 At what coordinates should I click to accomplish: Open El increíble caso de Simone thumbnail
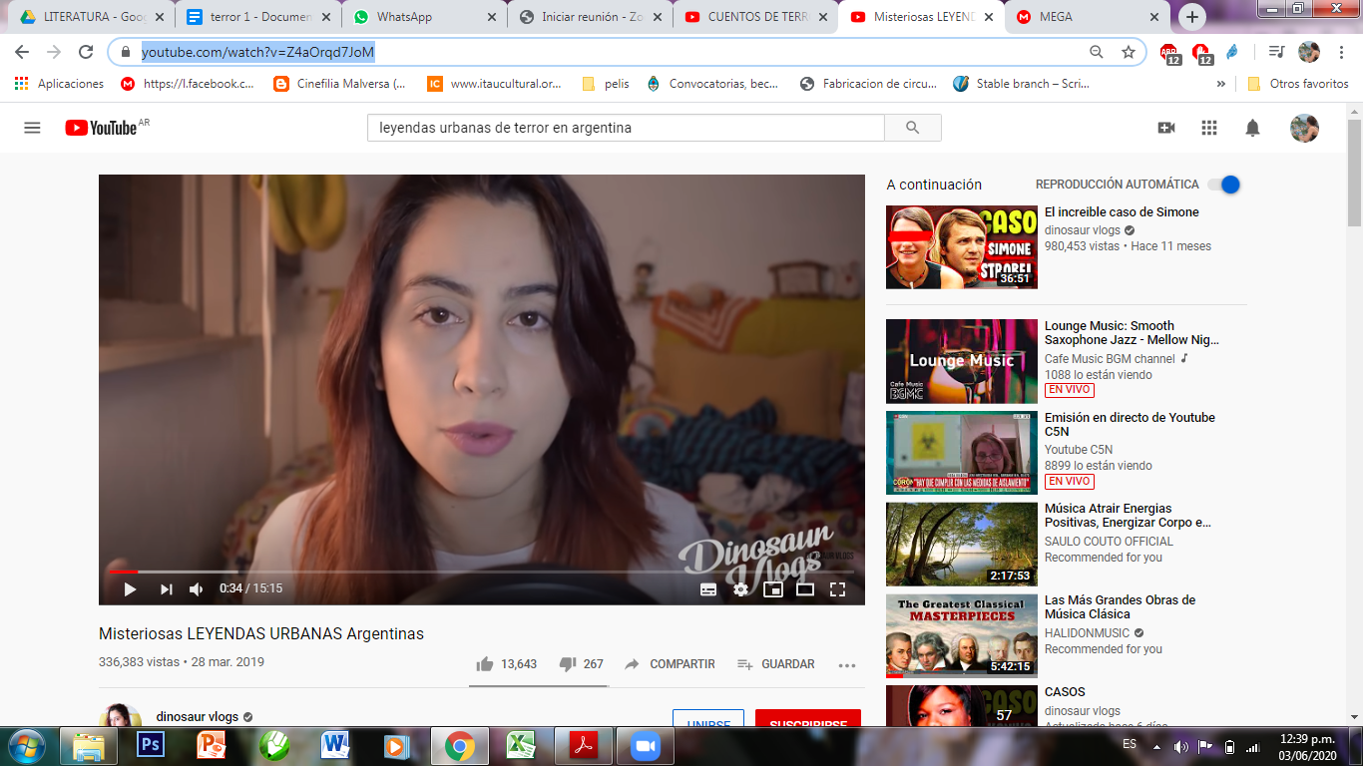[962, 247]
